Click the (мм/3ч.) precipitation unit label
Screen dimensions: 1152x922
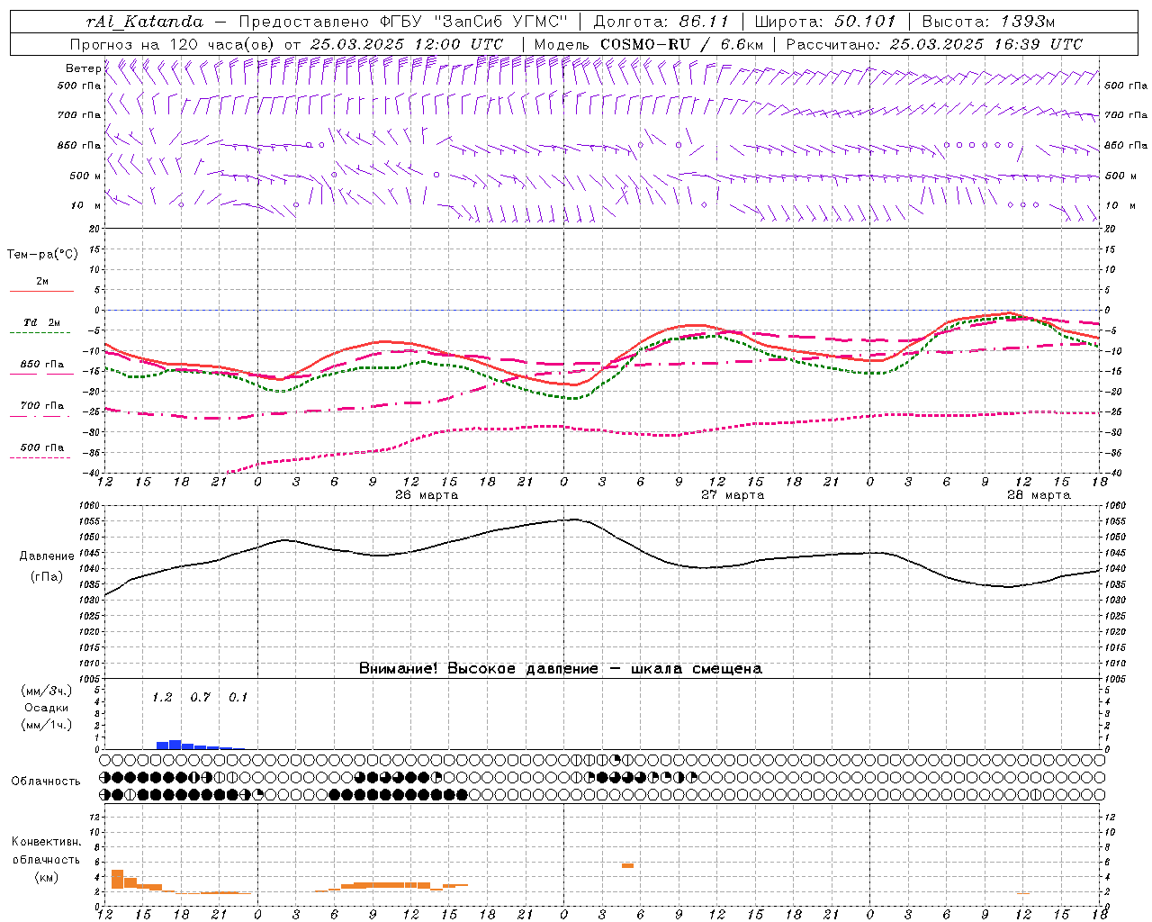[x=47, y=691]
